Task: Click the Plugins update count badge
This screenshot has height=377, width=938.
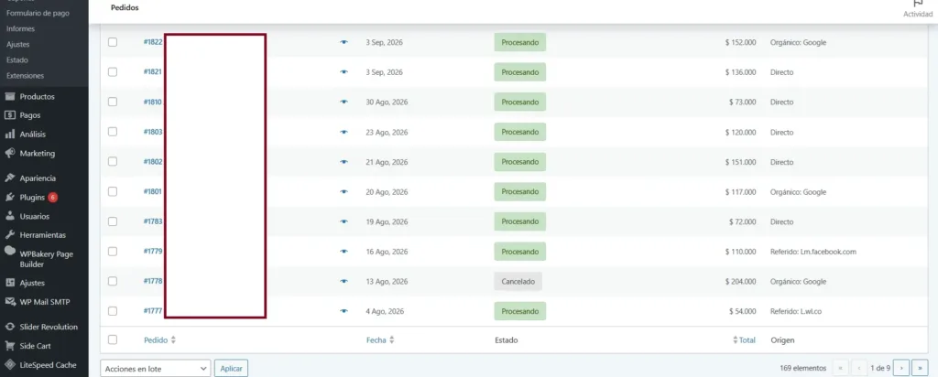Action: pos(52,197)
